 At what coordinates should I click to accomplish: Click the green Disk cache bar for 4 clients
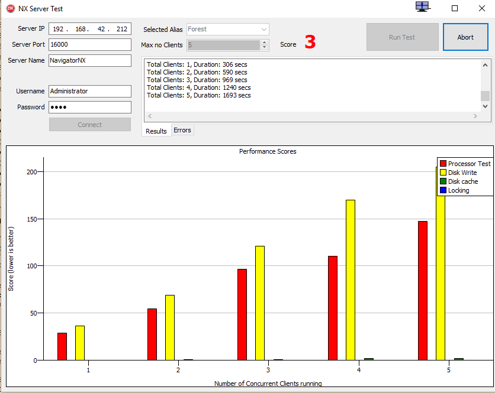tap(369, 359)
